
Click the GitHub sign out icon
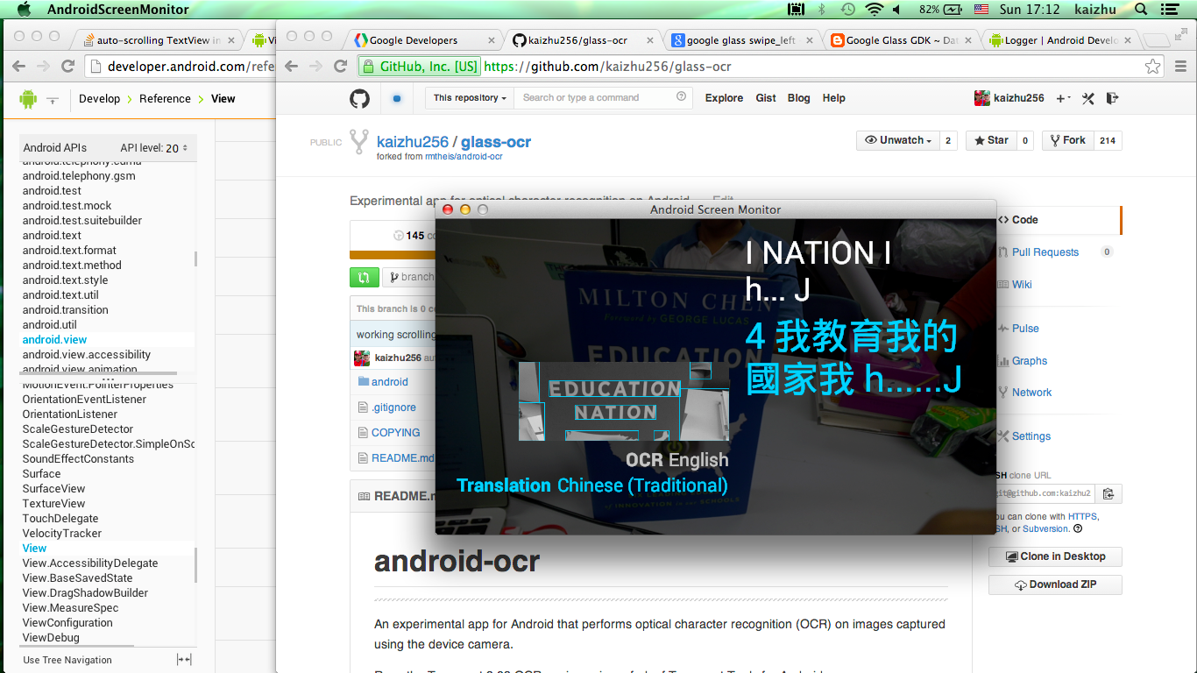pos(1113,98)
